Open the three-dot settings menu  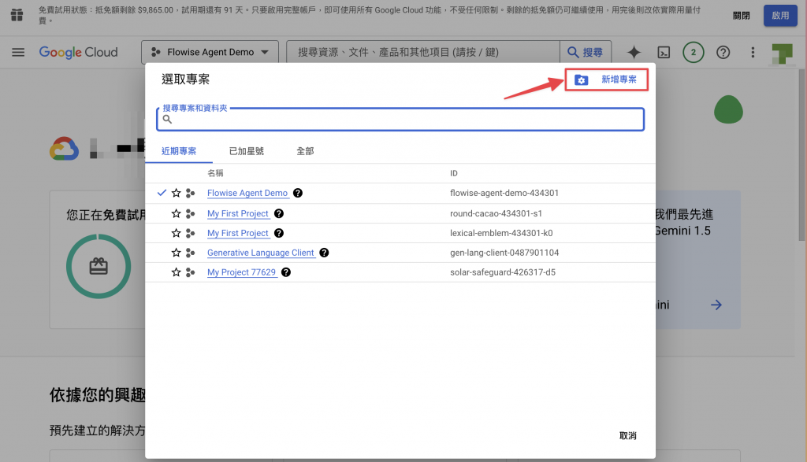coord(753,52)
